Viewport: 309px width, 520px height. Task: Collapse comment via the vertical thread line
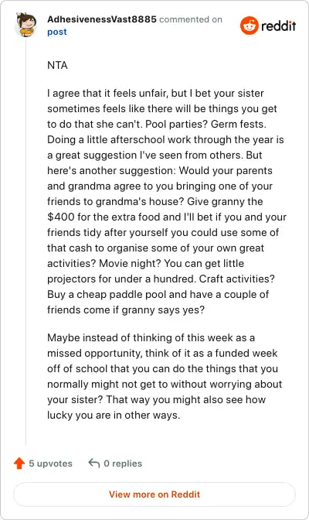[x=25, y=242]
